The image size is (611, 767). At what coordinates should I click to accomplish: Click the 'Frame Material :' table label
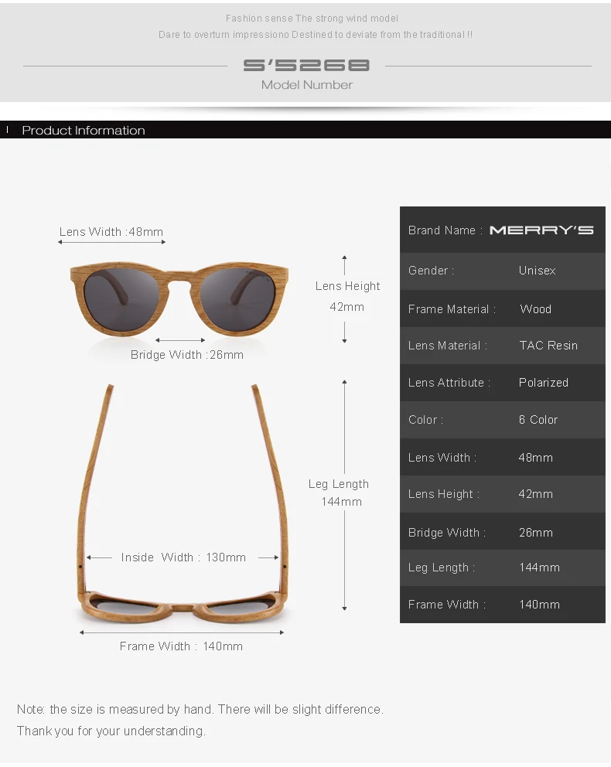click(x=452, y=309)
